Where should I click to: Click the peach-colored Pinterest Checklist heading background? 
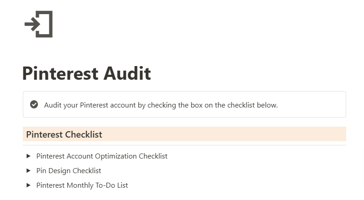point(185,134)
